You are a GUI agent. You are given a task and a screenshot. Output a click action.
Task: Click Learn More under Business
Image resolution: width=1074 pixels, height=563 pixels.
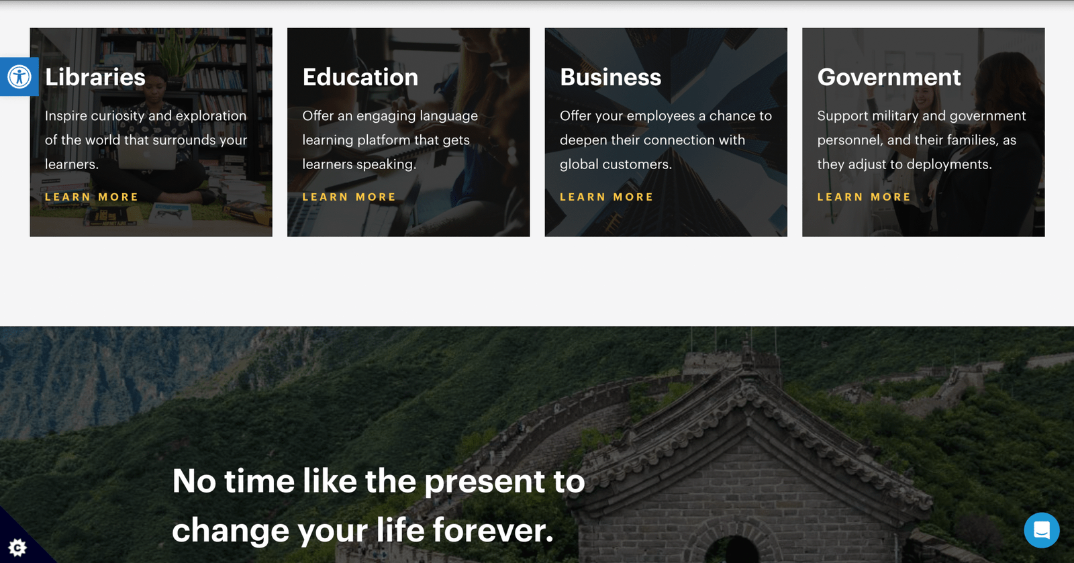pyautogui.click(x=606, y=197)
